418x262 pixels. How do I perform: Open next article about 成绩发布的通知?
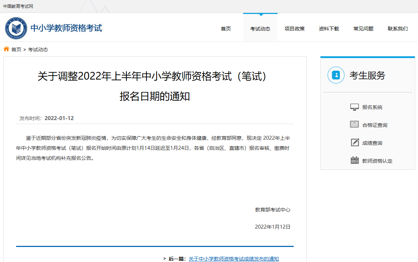[x=234, y=259]
